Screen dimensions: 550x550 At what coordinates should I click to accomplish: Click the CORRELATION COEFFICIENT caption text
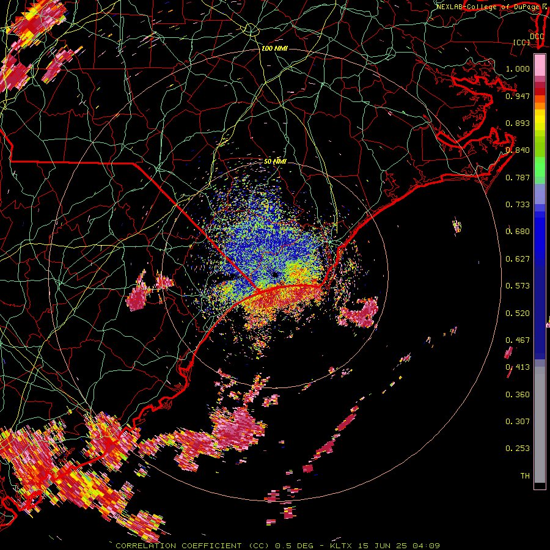[178, 546]
